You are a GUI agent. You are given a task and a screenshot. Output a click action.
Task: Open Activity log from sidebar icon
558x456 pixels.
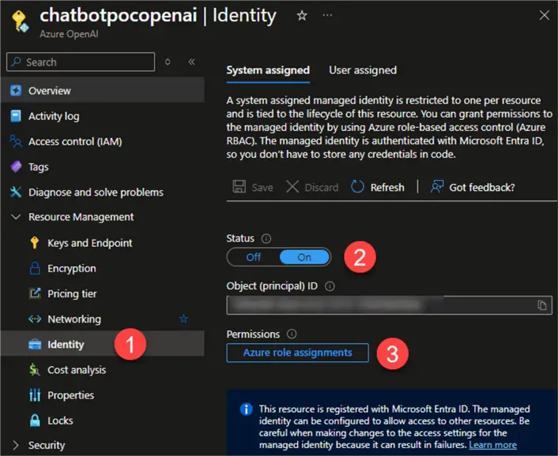point(16,116)
